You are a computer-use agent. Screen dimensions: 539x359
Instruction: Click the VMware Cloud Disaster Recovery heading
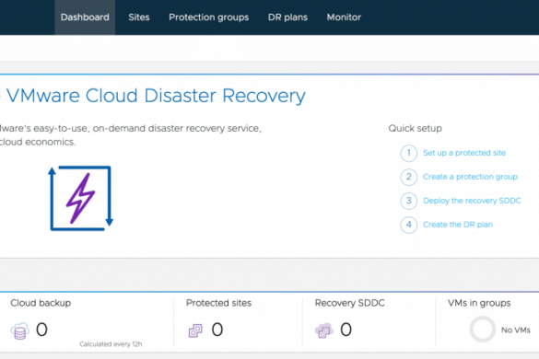click(x=156, y=96)
